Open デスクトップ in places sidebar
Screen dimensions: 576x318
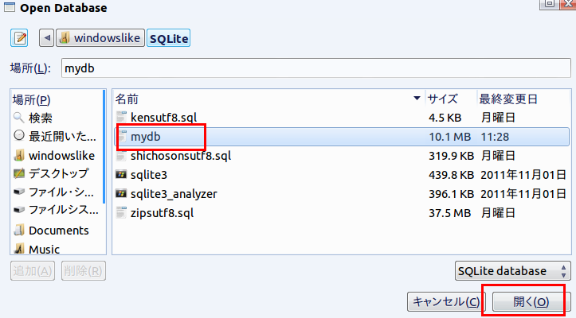[56, 173]
